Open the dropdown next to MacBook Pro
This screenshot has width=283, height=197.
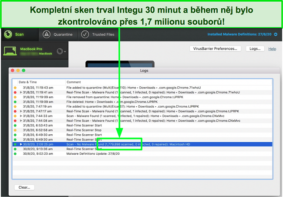61,51
